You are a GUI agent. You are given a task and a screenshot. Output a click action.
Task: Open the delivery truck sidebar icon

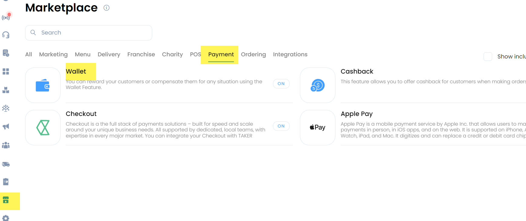click(x=6, y=164)
